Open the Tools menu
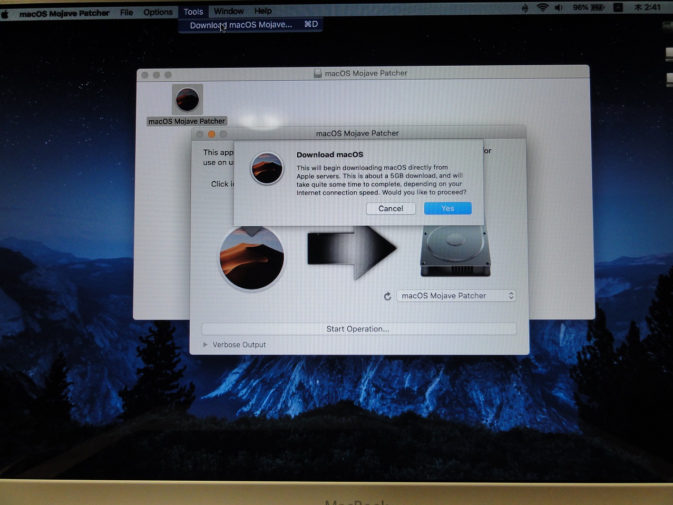673x505 pixels. (x=193, y=12)
